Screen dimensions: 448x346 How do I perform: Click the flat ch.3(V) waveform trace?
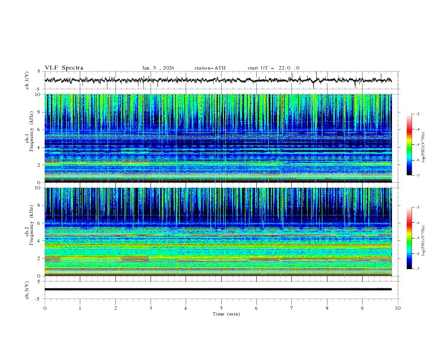click(x=221, y=289)
